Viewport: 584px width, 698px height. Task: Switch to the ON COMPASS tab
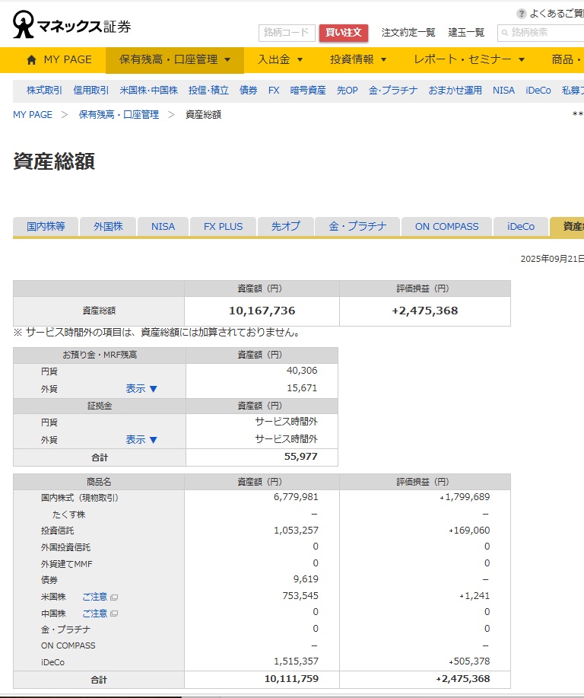click(x=446, y=226)
